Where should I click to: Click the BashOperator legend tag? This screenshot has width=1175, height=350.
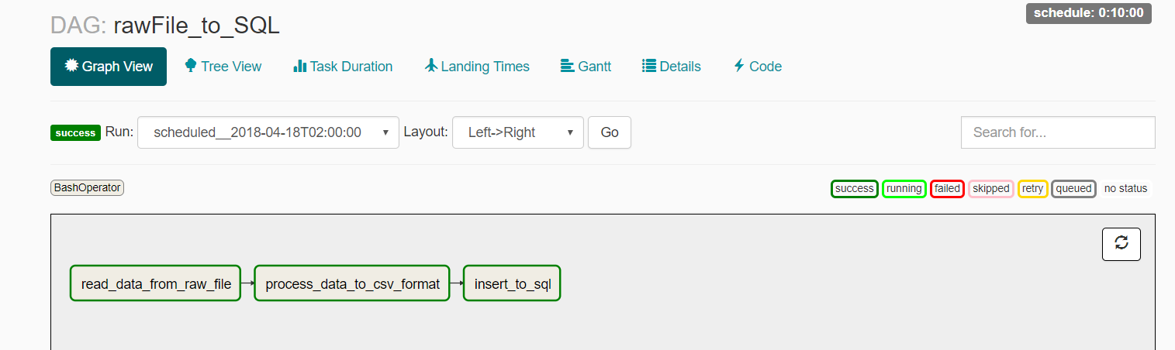pos(88,187)
